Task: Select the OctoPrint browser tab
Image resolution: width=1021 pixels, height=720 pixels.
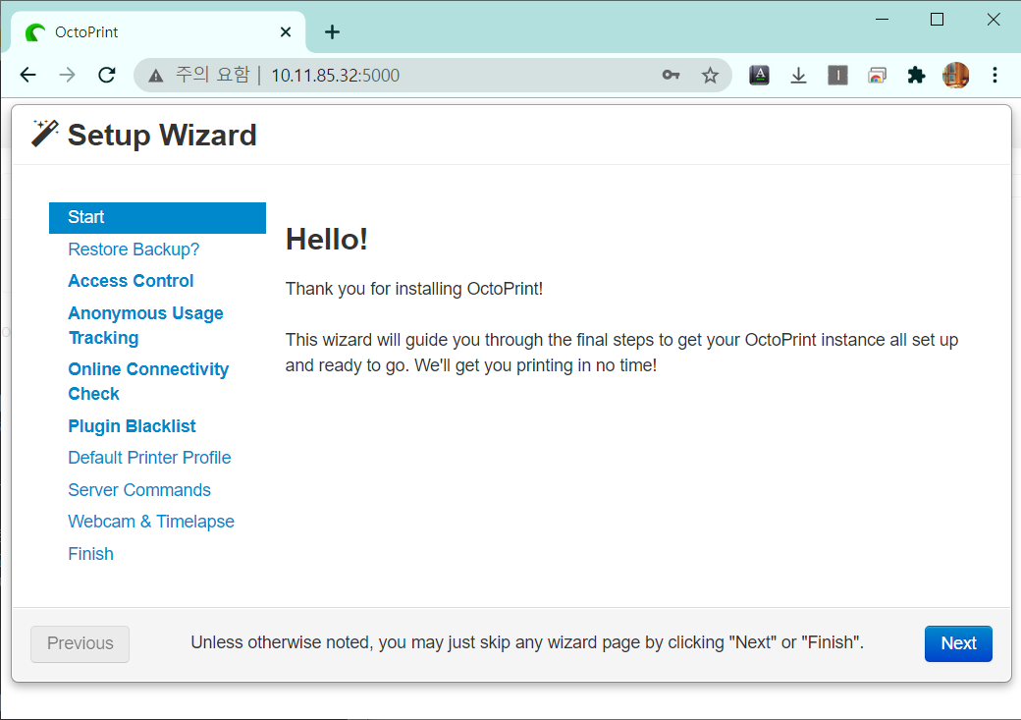Action: (156, 32)
